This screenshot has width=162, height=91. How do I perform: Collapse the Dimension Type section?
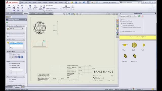pyautogui.click(x=24, y=77)
